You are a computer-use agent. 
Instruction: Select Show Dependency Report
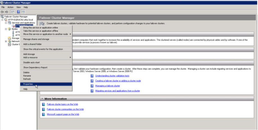[46, 68]
